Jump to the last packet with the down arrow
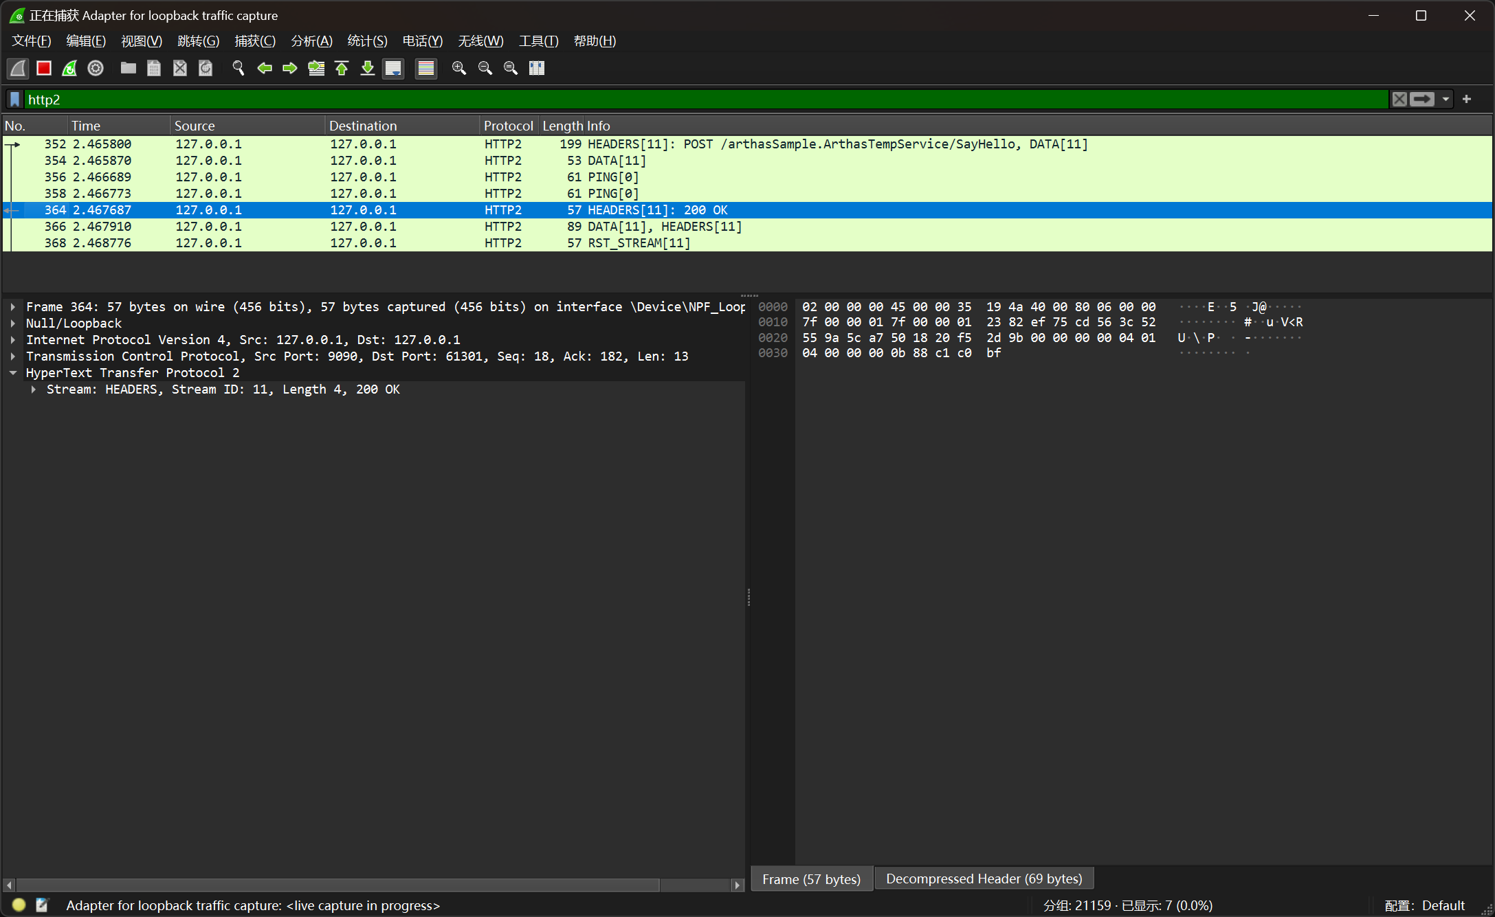This screenshot has width=1495, height=917. tap(368, 68)
